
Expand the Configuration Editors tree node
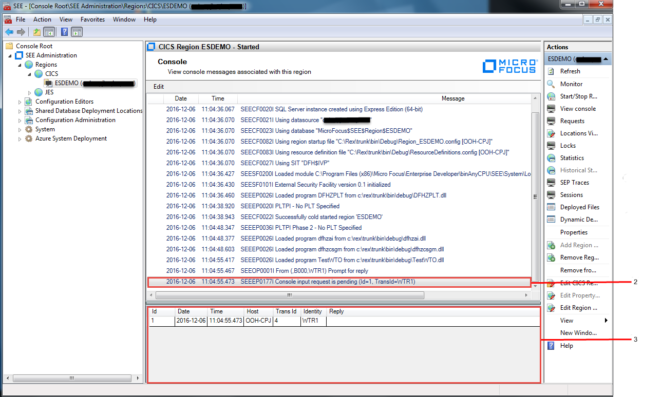point(20,102)
